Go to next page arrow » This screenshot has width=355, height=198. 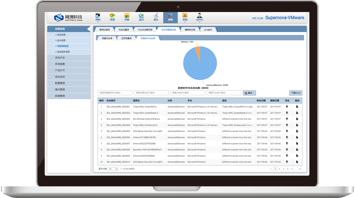point(300,169)
